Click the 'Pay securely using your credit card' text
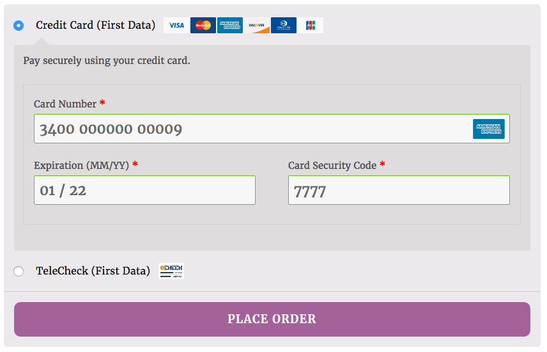The width and height of the screenshot is (547, 352). (107, 61)
